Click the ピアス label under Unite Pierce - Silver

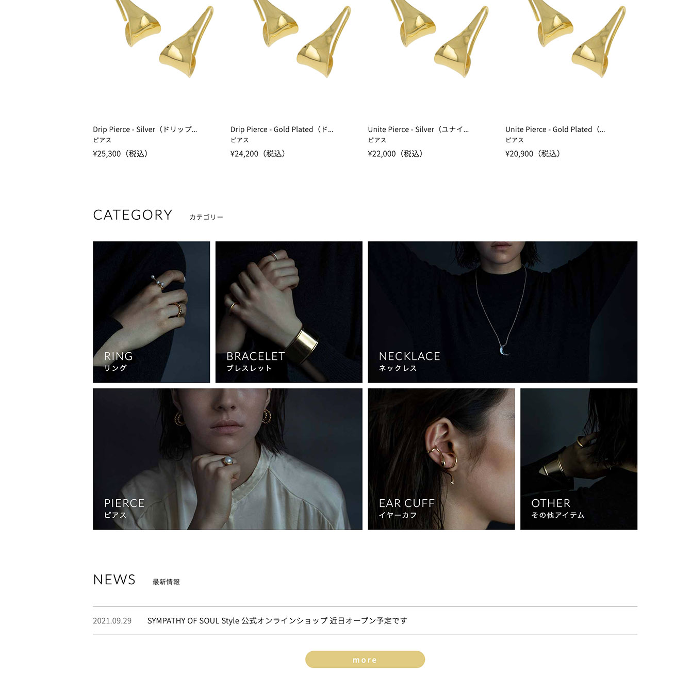click(377, 140)
